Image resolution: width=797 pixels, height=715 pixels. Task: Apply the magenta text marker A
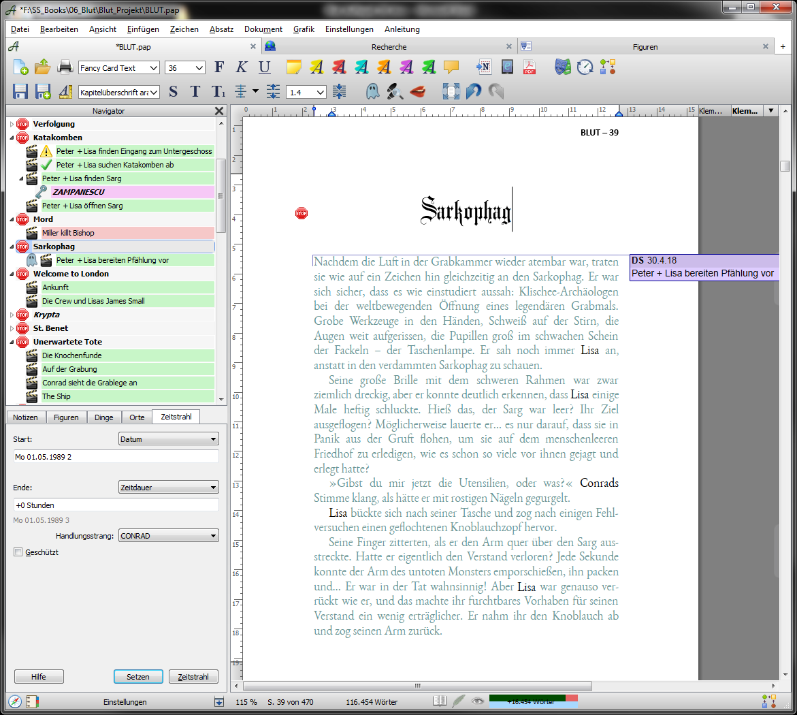[406, 67]
